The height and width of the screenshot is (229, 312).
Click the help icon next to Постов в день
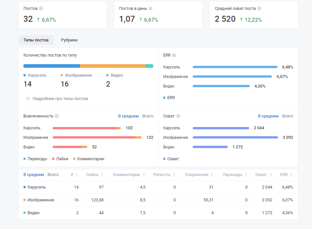click(151, 8)
